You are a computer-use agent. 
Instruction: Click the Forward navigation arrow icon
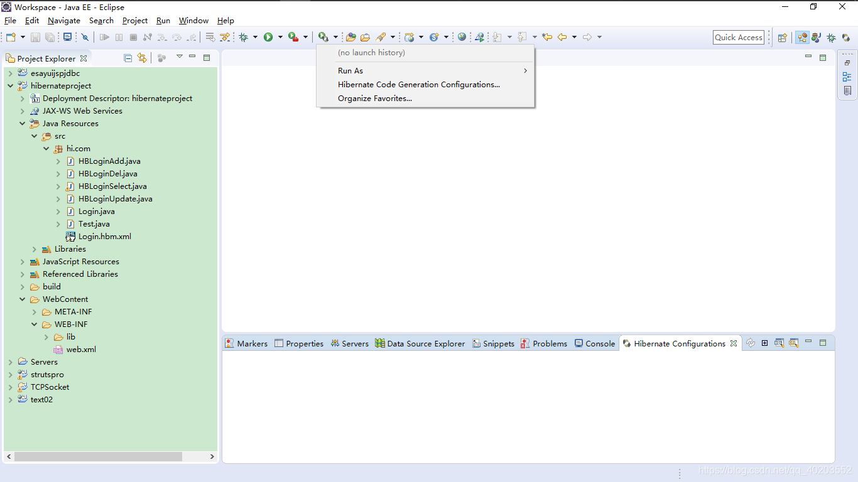[x=587, y=38]
